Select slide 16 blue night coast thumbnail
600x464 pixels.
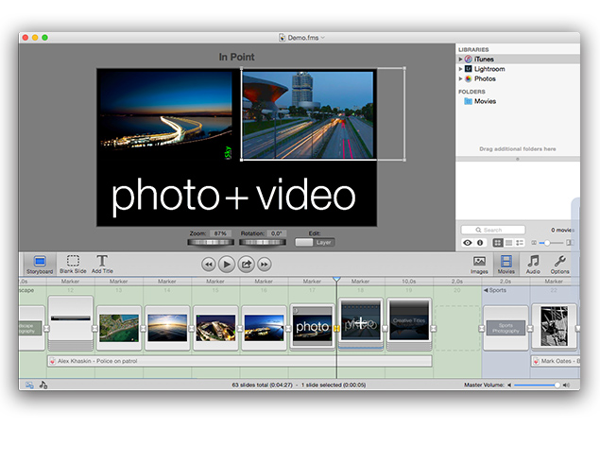(x=264, y=328)
